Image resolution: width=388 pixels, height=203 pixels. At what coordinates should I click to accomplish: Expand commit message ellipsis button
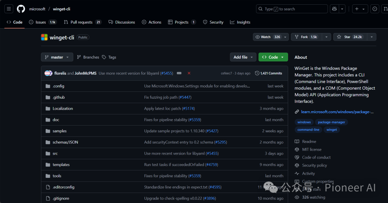point(179,73)
